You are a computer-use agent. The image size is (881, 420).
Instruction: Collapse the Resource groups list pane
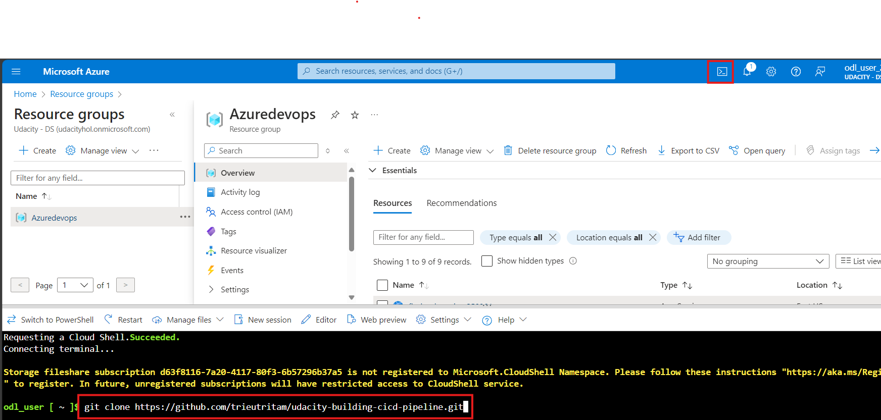point(172,115)
